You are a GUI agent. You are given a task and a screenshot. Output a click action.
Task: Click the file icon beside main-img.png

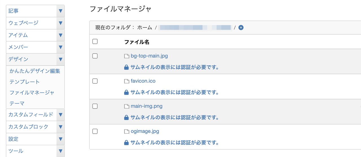(127, 107)
